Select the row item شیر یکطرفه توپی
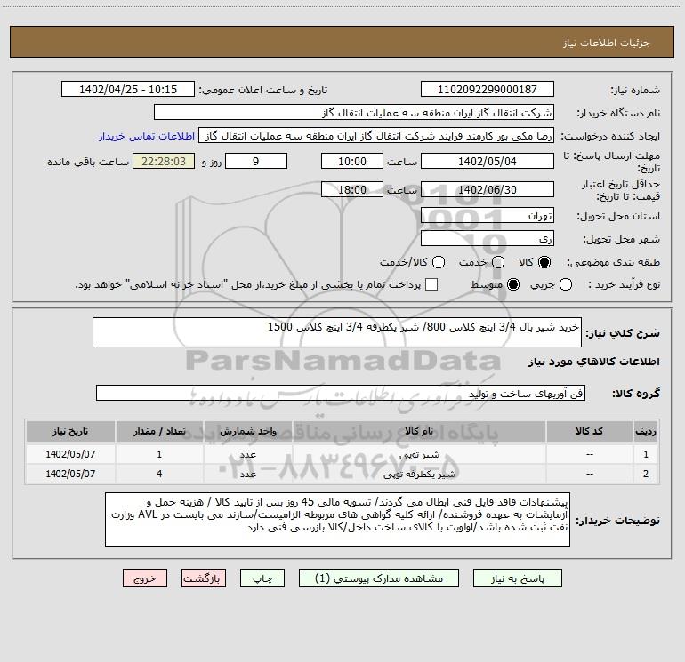The height and width of the screenshot is (662, 685). pos(419,474)
